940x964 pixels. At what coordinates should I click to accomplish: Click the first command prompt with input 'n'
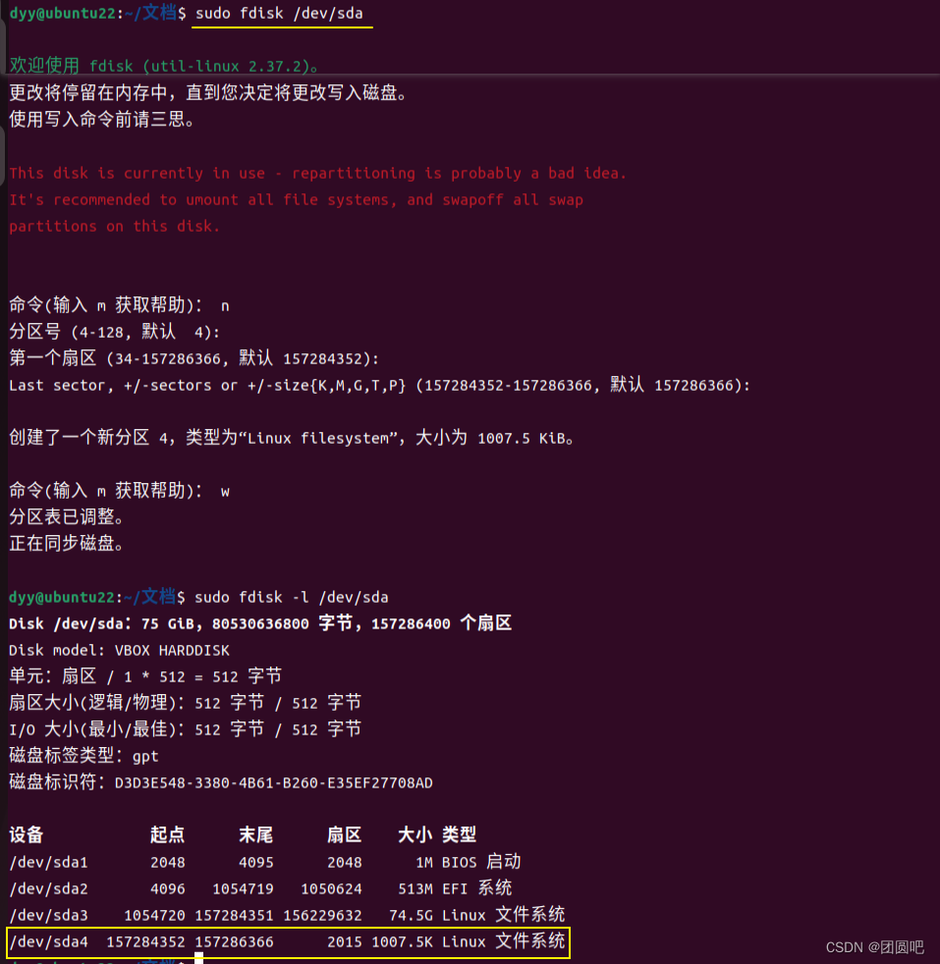[x=119, y=305]
